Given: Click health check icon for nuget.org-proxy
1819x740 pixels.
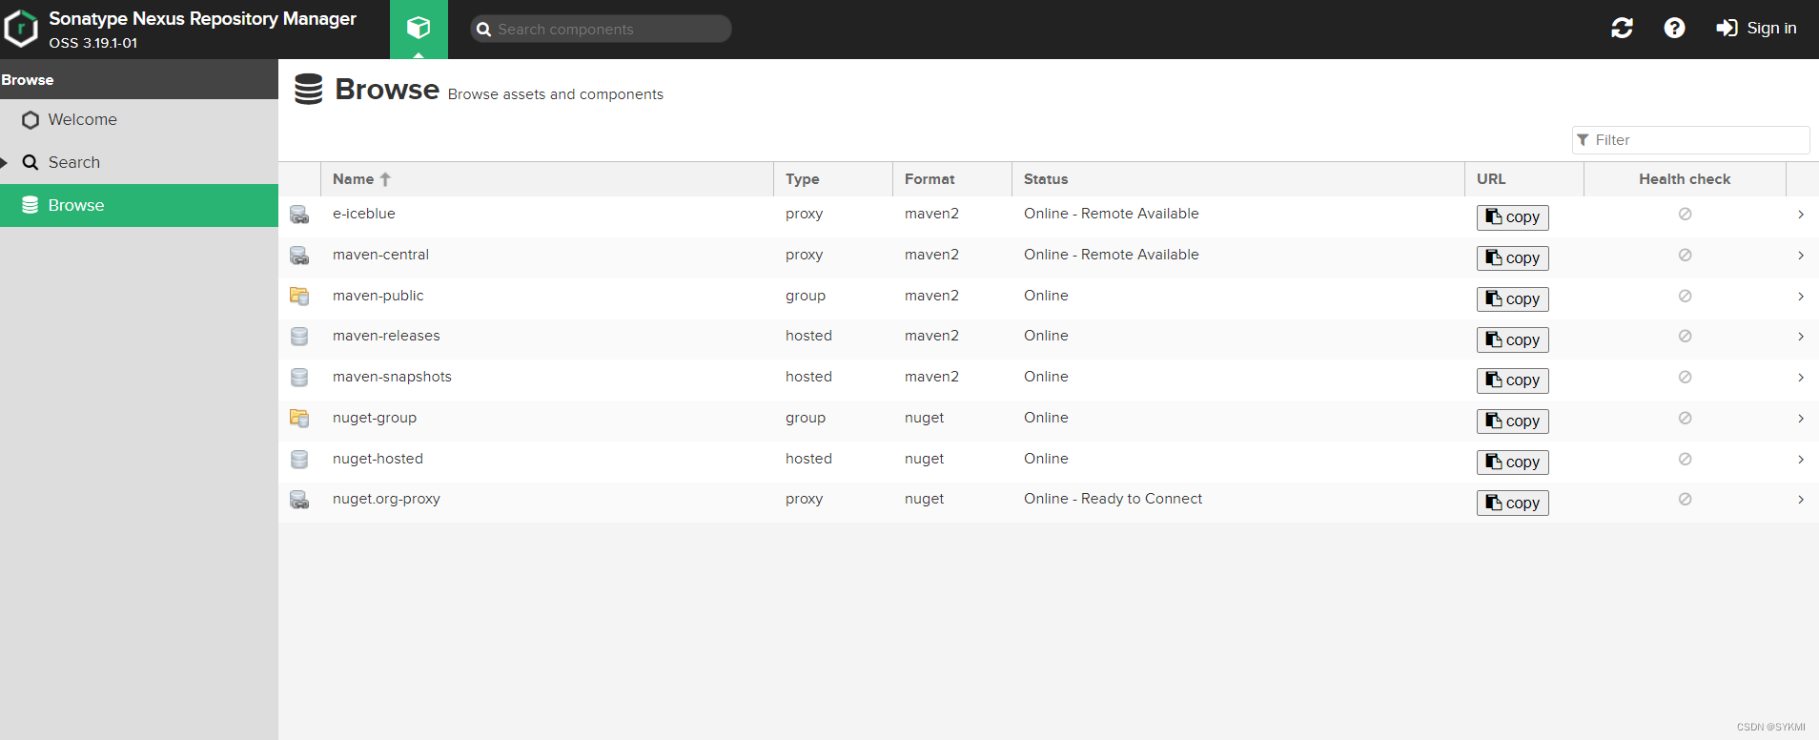Looking at the screenshot, I should [1685, 499].
